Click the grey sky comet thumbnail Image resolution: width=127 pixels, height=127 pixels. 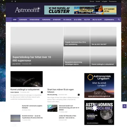click(16, 118)
